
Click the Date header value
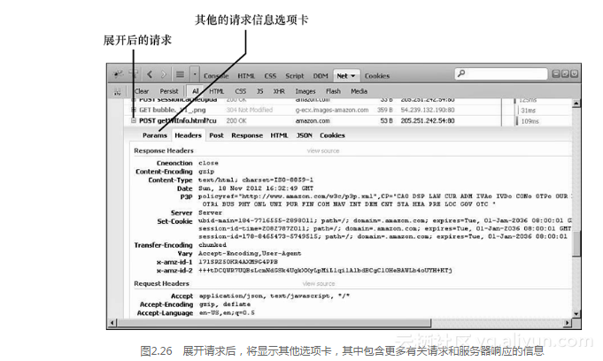tap(256, 188)
